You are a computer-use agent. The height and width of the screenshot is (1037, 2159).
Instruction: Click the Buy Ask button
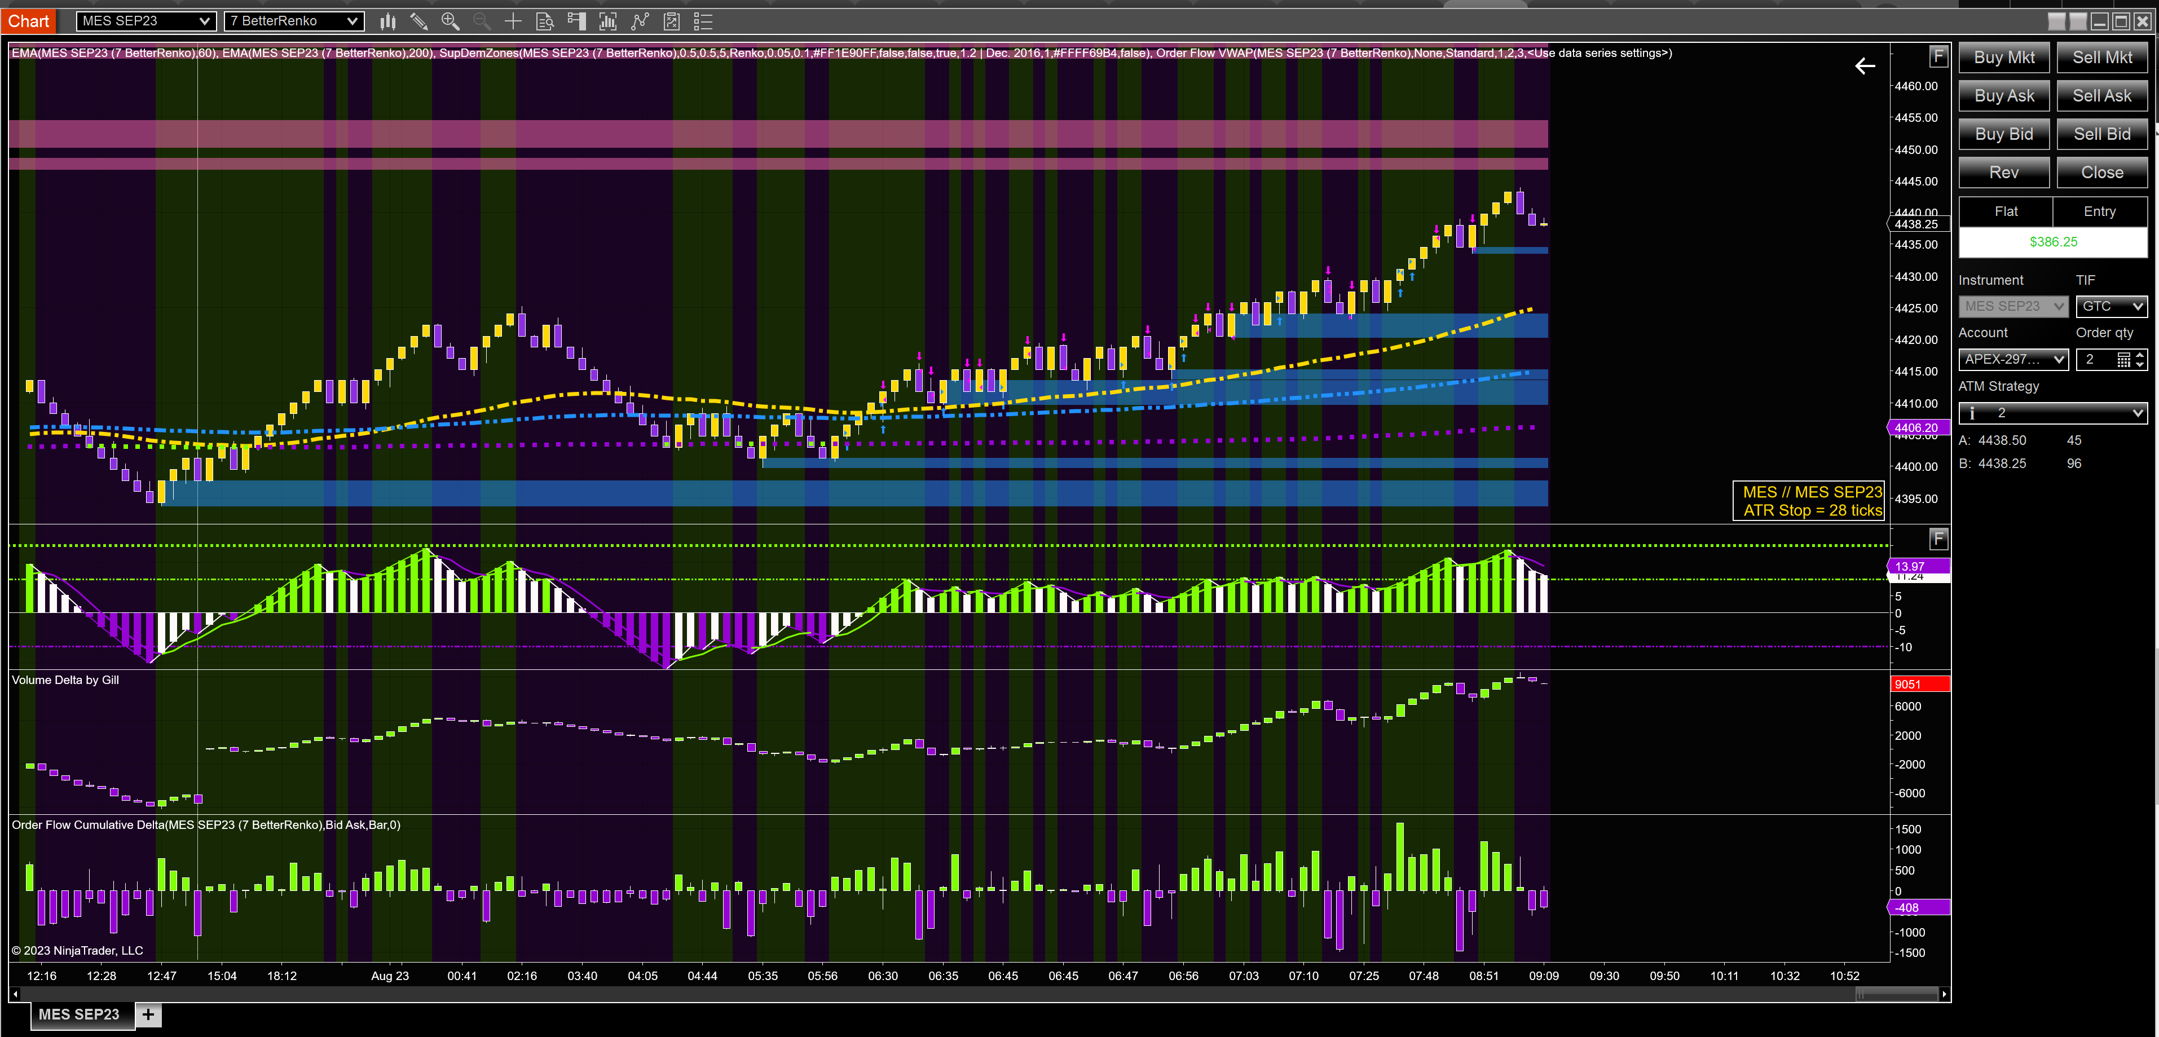(2004, 96)
